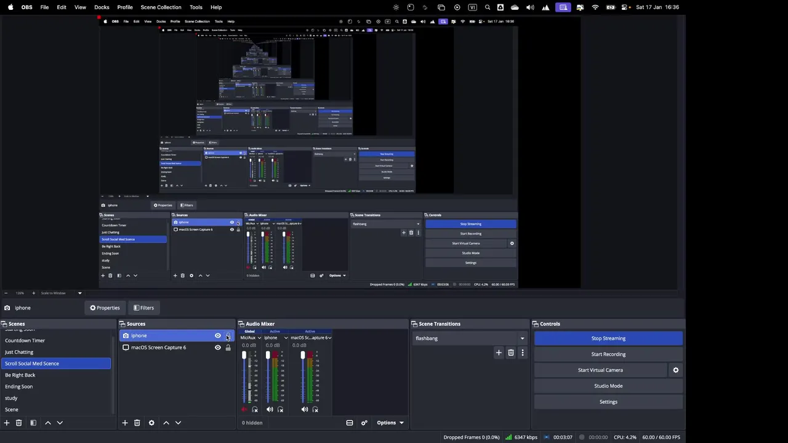
Task: Mute macOS Screen Capture audio channel
Action: (305, 409)
